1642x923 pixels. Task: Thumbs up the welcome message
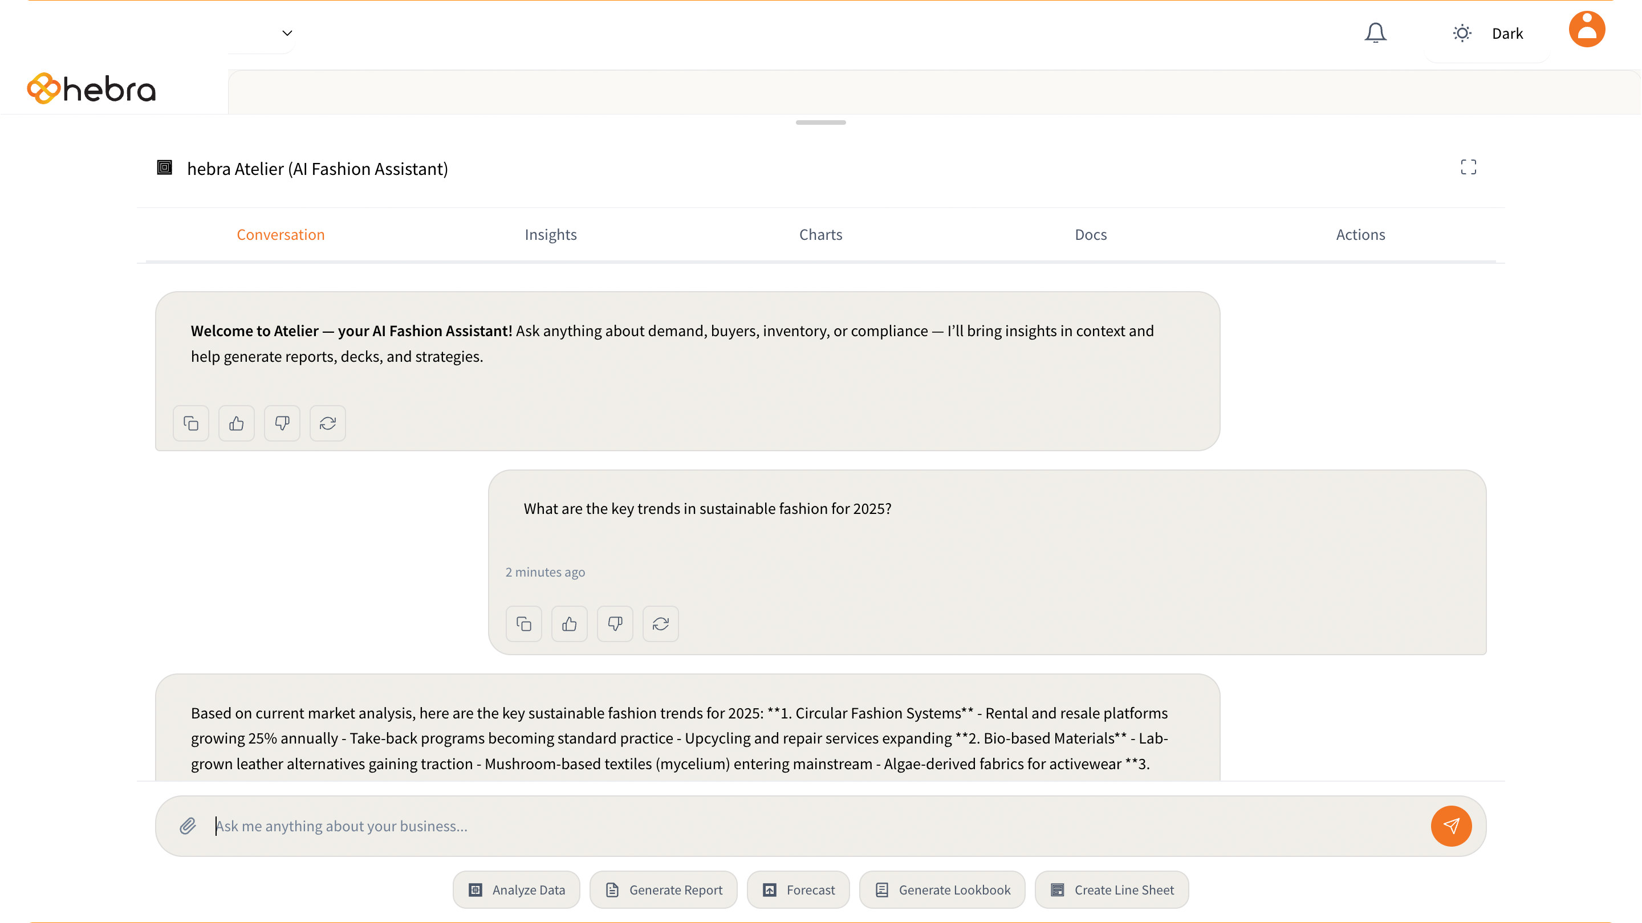pos(237,423)
